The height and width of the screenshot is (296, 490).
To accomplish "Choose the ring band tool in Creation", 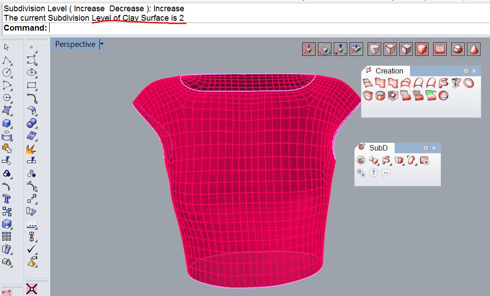I will (368, 95).
